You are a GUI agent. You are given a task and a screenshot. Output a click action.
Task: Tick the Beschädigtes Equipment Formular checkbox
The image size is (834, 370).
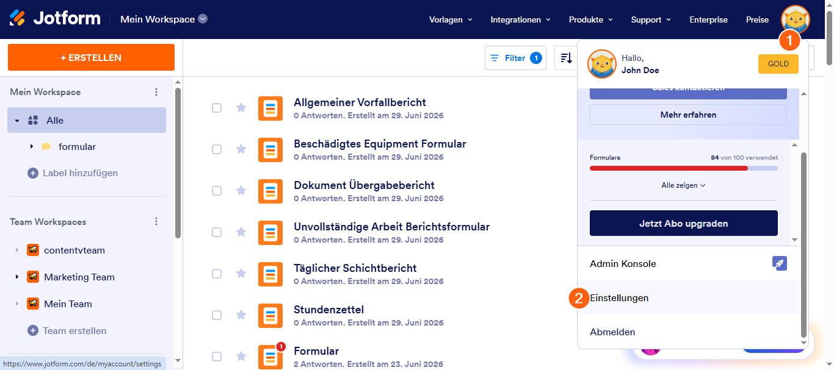coord(217,149)
